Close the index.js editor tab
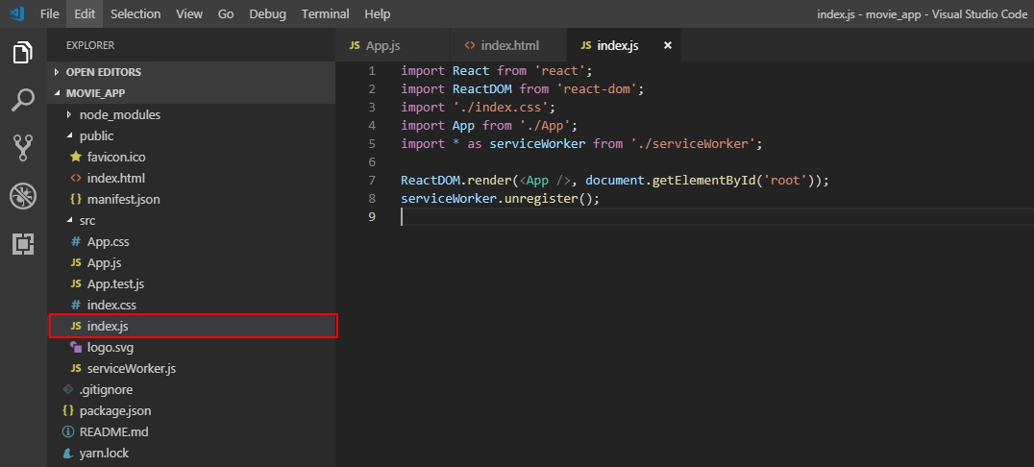The width and height of the screenshot is (1034, 467). (667, 45)
